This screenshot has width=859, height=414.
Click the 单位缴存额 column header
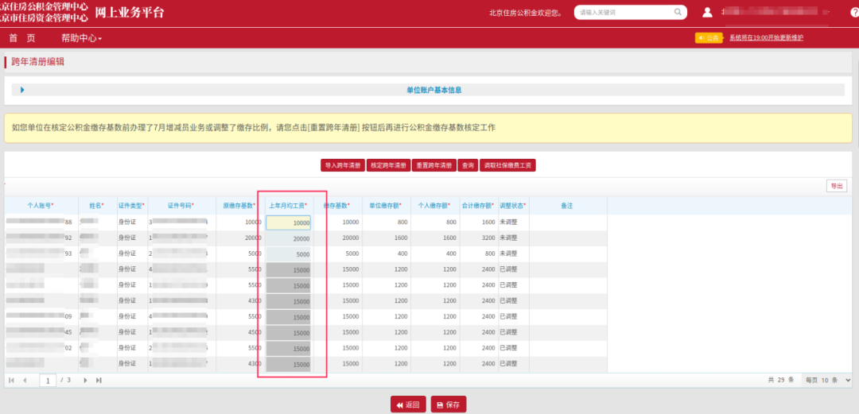point(387,205)
